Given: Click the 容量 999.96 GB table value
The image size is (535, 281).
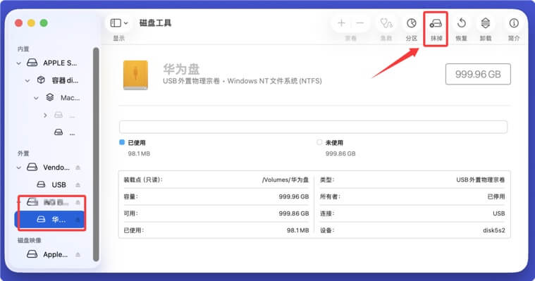Looking at the screenshot, I should click(294, 196).
